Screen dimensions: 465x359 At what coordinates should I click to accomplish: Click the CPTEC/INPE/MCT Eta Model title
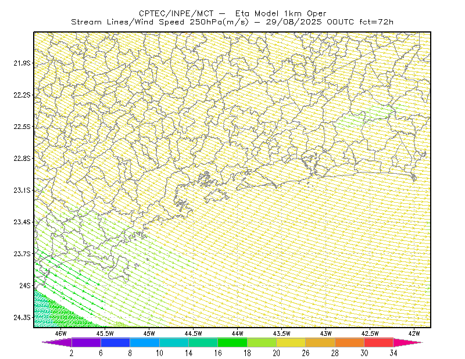pyautogui.click(x=233, y=13)
